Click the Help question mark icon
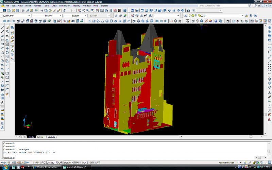The width and height of the screenshot is (272, 170). coord(125,11)
